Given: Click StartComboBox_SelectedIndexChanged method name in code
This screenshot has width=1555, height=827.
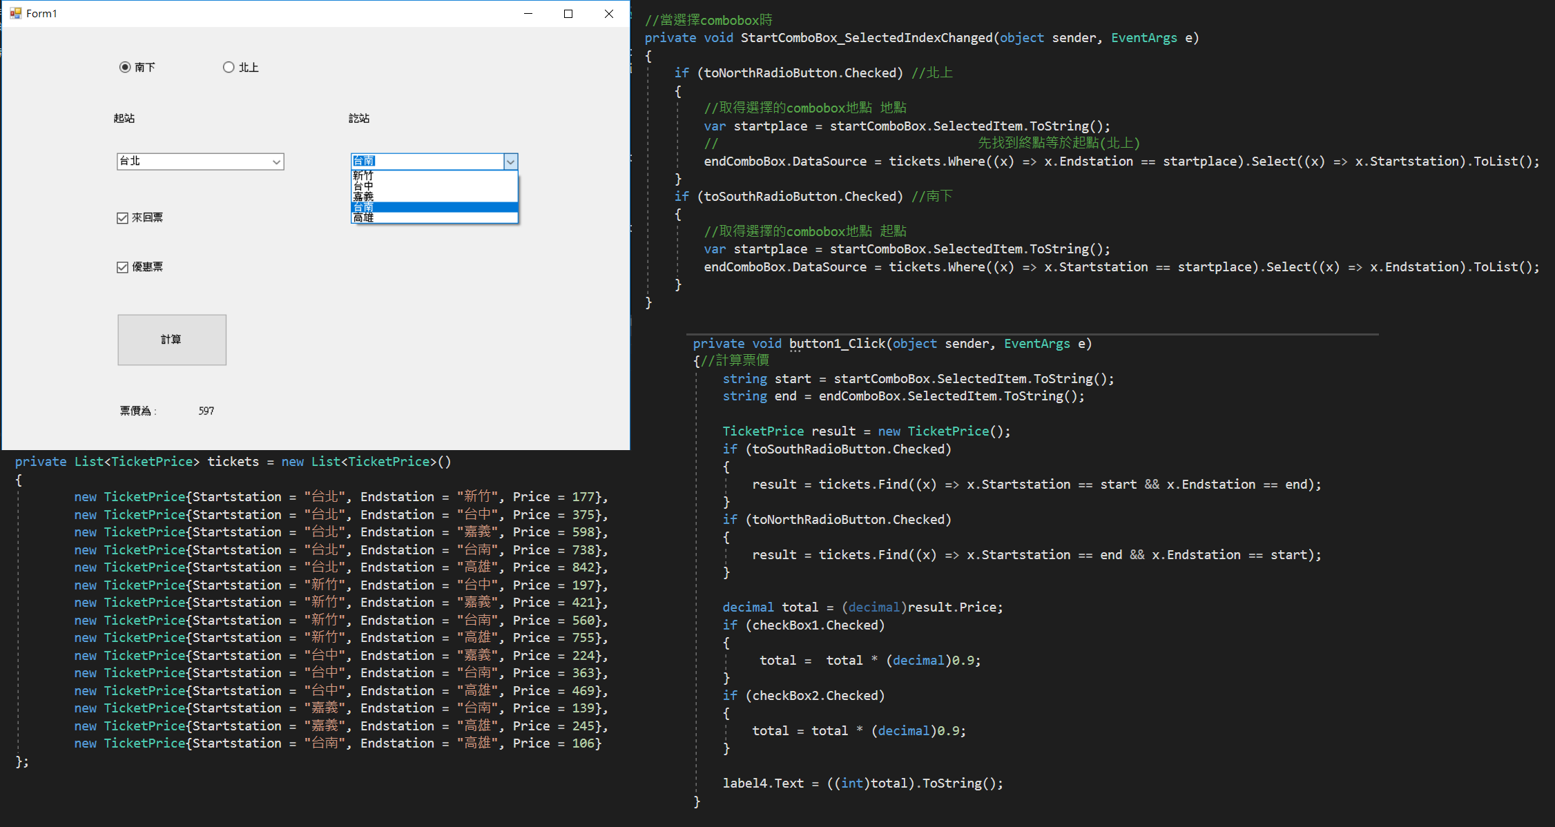Looking at the screenshot, I should tap(867, 38).
